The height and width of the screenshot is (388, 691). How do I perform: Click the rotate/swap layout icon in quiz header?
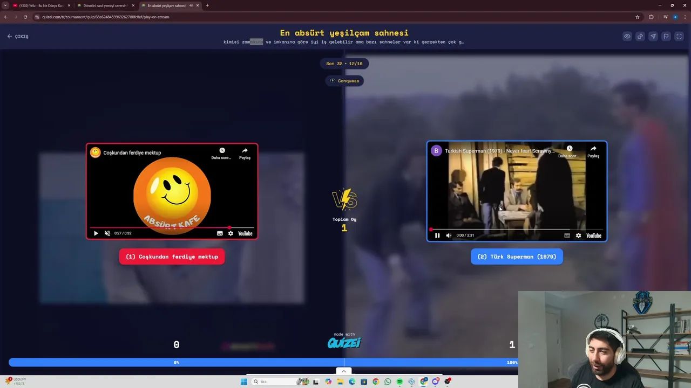point(640,37)
